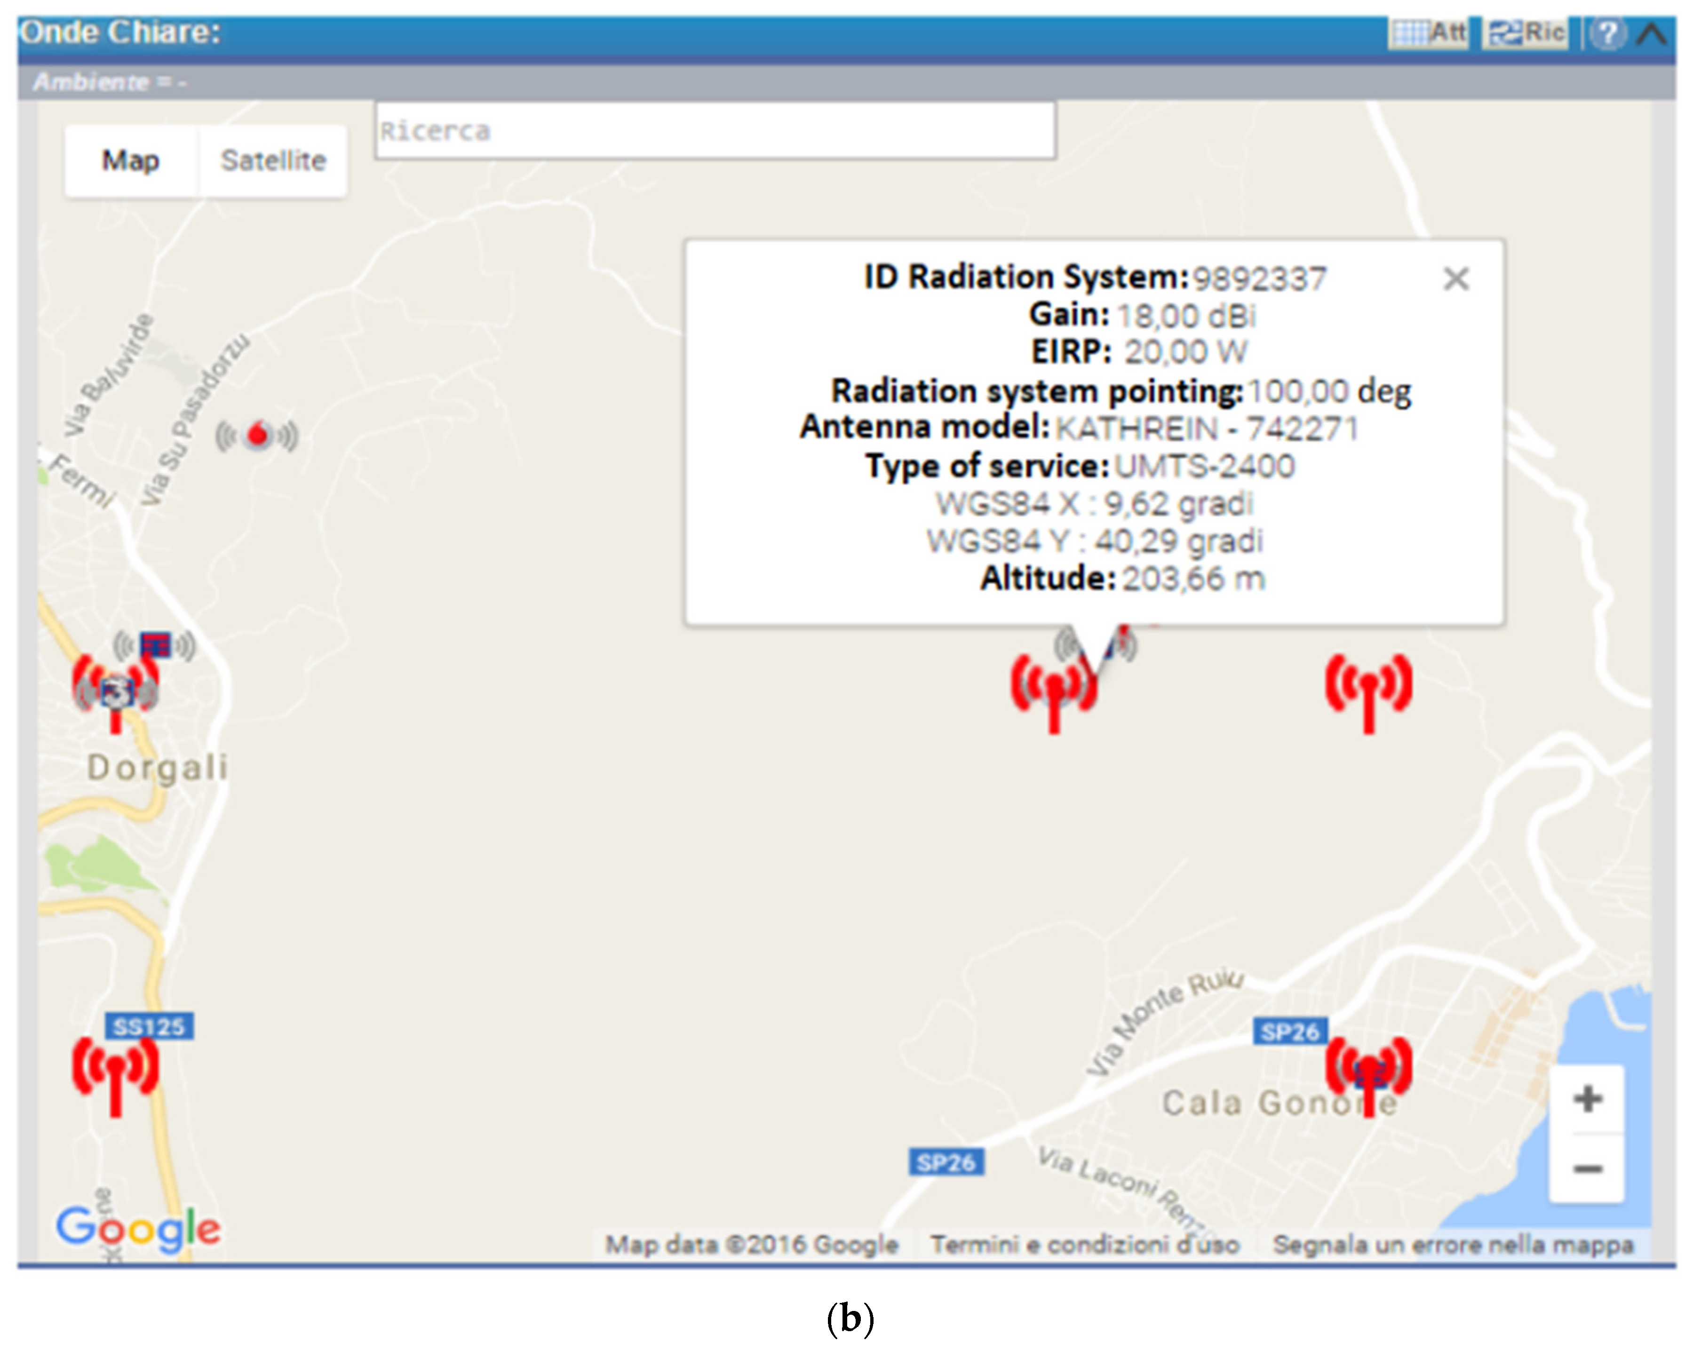Image resolution: width=1693 pixels, height=1350 pixels.
Task: Click the Att toolbar button
Action: tap(1428, 33)
